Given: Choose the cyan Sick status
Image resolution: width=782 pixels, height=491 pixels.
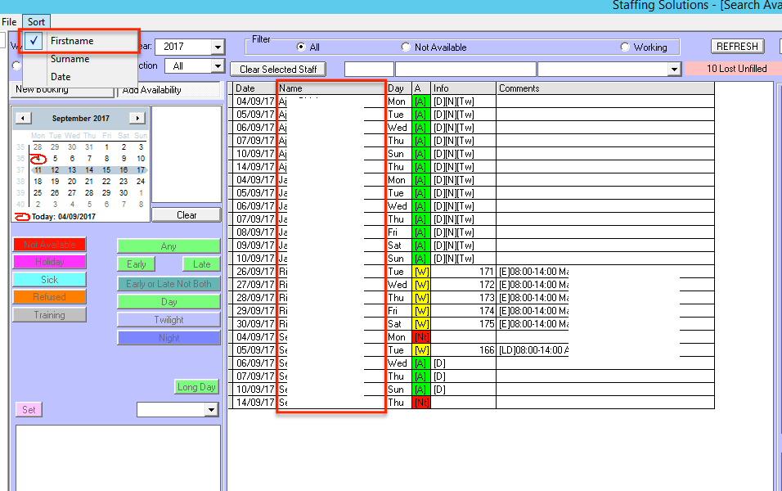Looking at the screenshot, I should click(x=49, y=280).
